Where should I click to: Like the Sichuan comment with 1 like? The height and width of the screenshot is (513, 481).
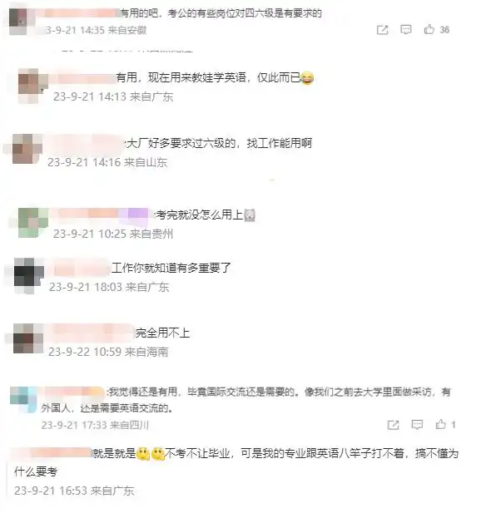(441, 424)
